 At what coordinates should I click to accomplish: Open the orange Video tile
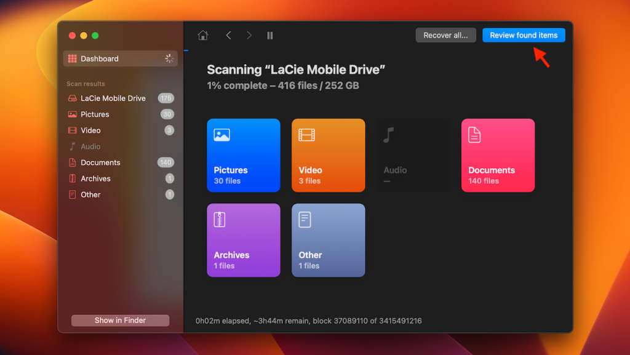328,155
